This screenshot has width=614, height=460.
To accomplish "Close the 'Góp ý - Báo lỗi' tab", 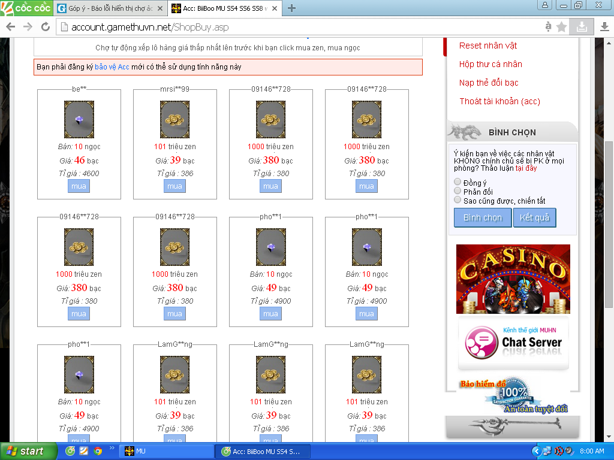I will (159, 8).
